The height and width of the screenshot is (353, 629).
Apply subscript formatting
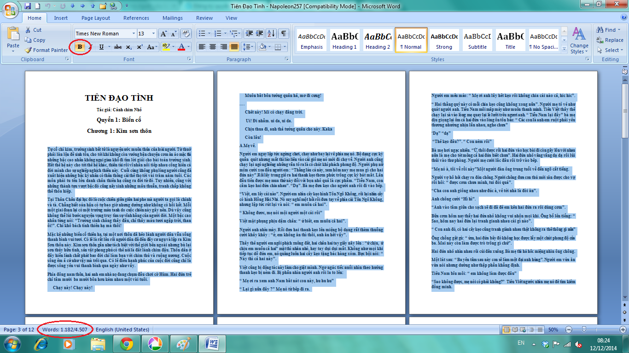click(129, 47)
